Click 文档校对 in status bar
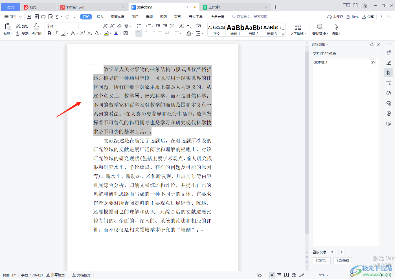Screen dimensions: 395x279 coord(81,275)
